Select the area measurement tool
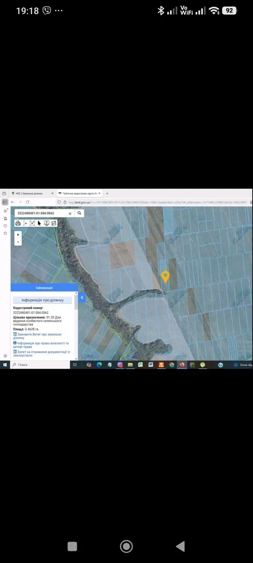This screenshot has height=563, width=253. tap(32, 223)
